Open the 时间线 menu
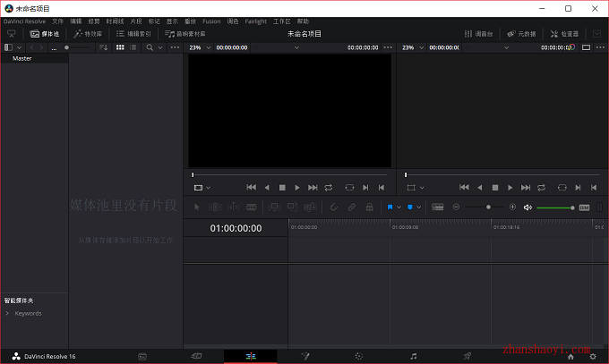The image size is (609, 364). pos(115,21)
